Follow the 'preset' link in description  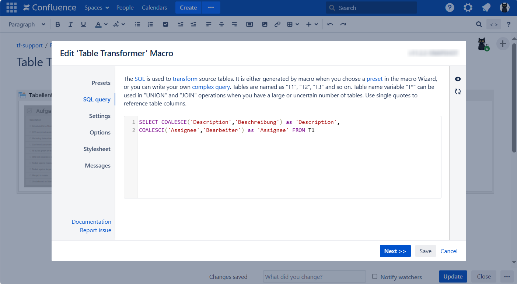pos(375,79)
